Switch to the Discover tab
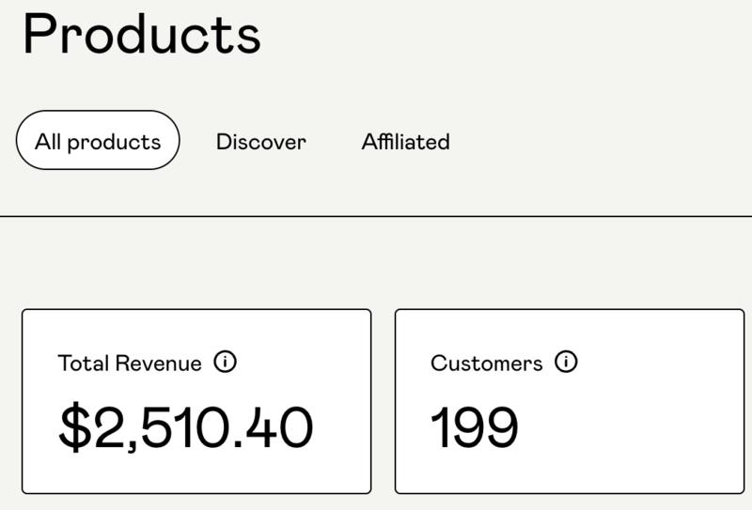The height and width of the screenshot is (510, 752). (x=261, y=142)
